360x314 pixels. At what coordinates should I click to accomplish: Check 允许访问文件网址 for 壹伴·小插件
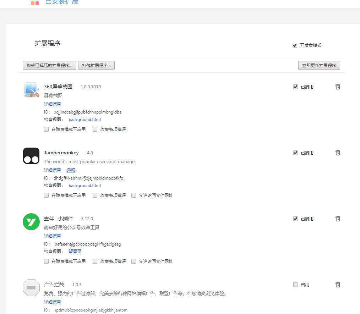click(x=133, y=261)
